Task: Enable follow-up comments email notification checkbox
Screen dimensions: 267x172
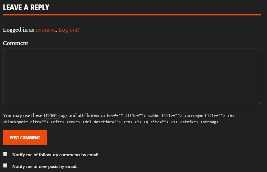Action: click(5, 154)
